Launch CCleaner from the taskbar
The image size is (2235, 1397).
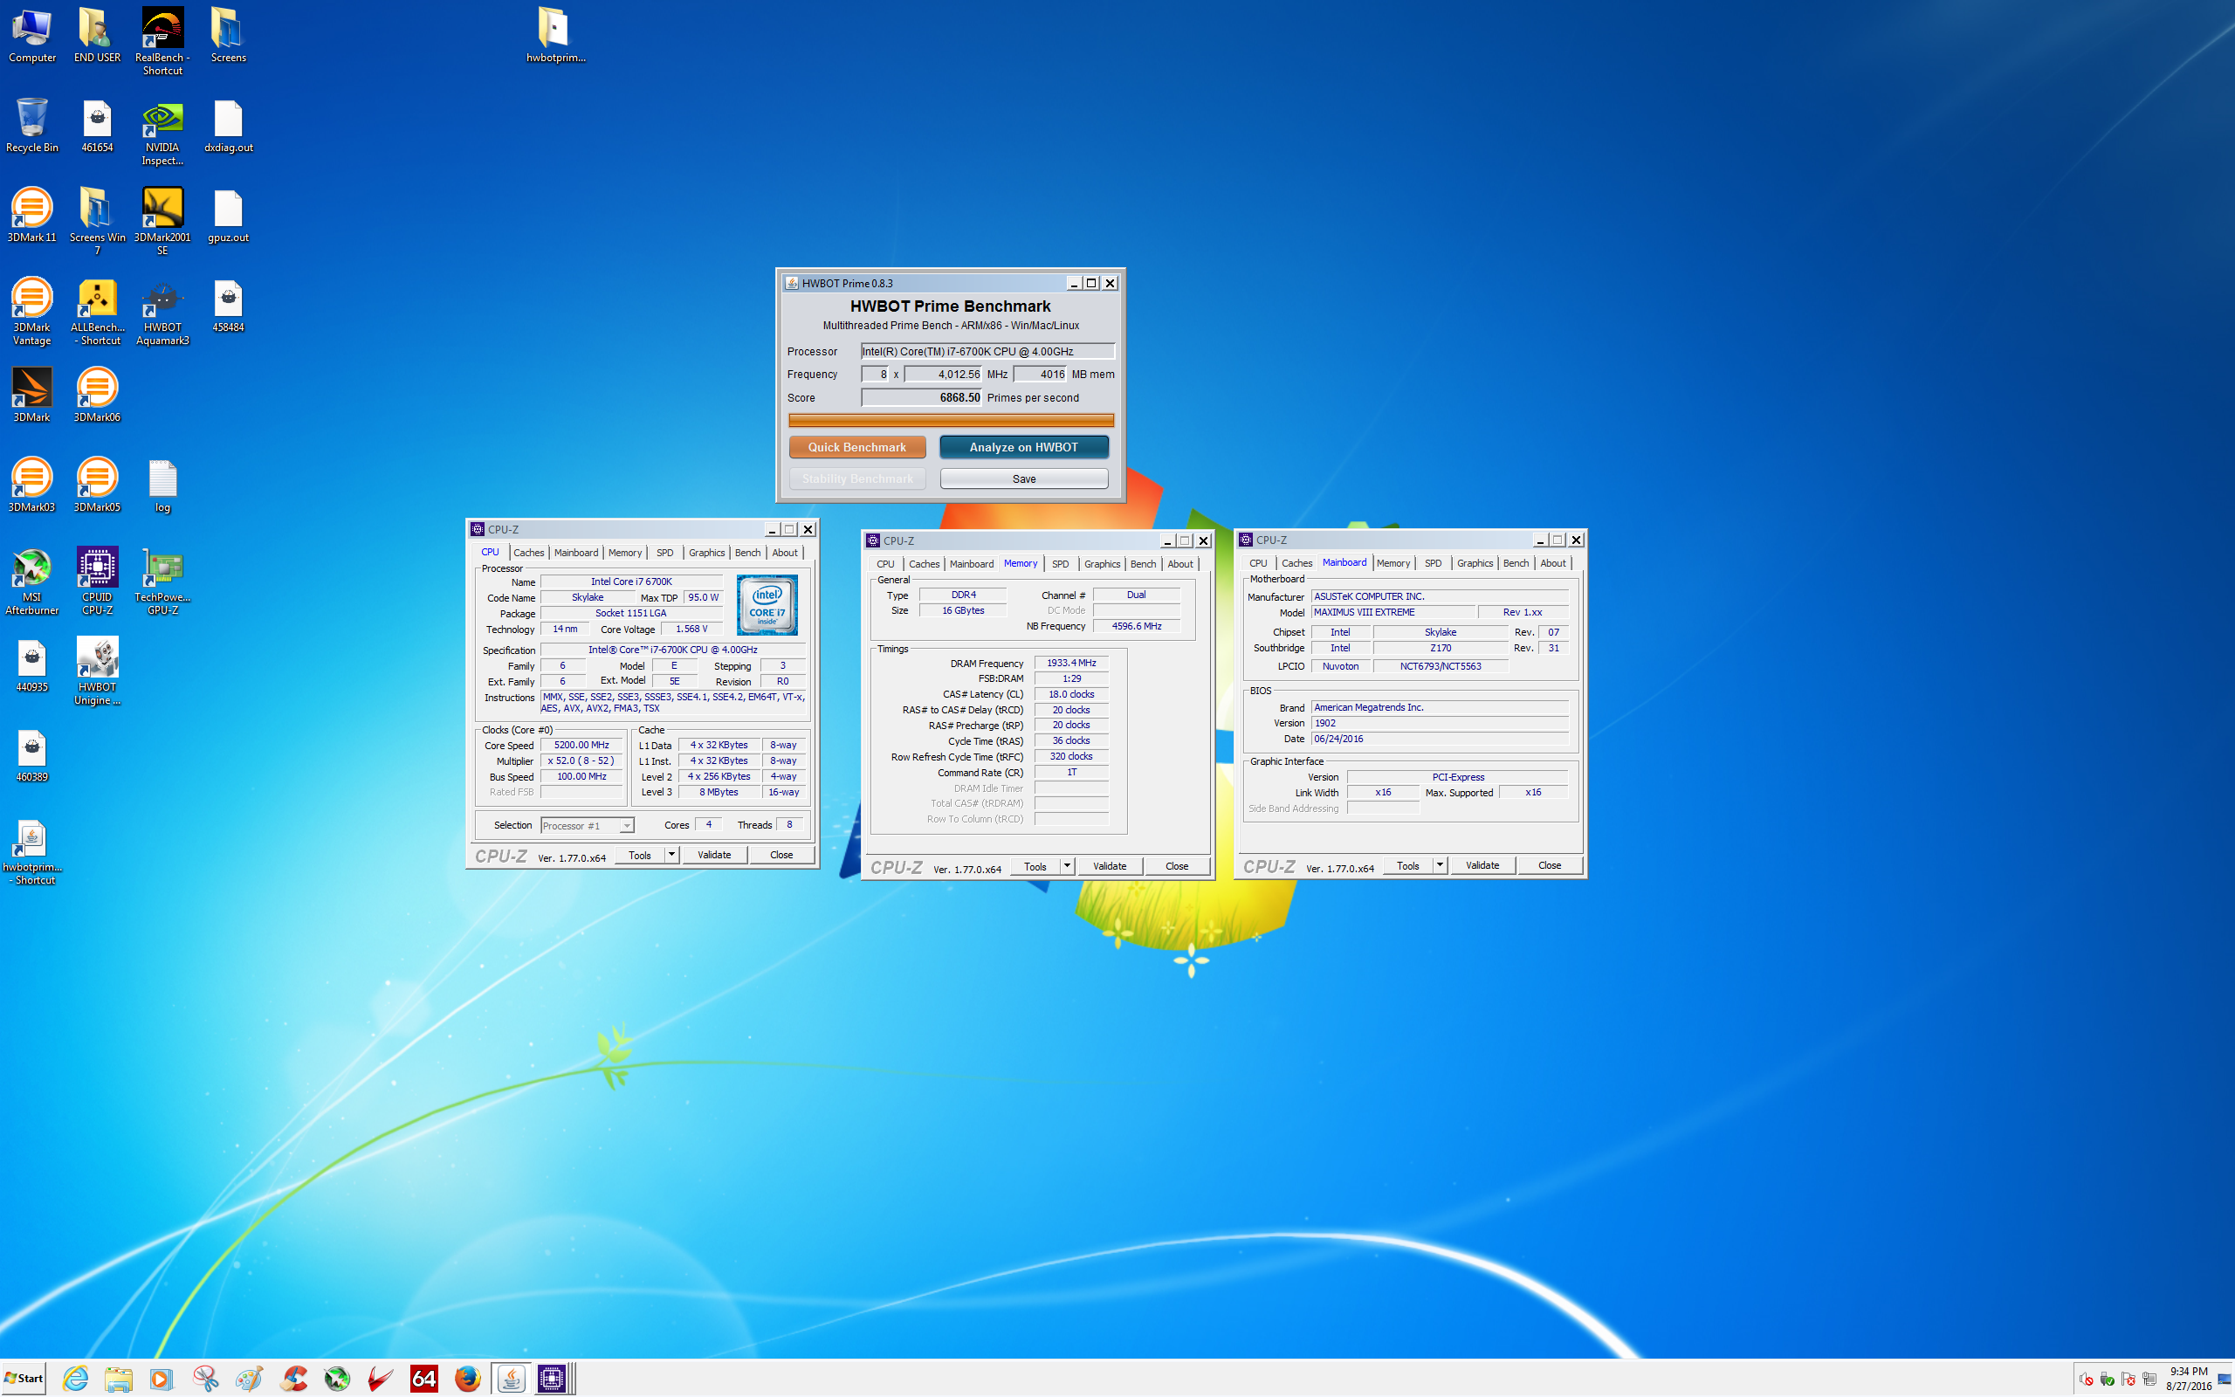point(294,1379)
